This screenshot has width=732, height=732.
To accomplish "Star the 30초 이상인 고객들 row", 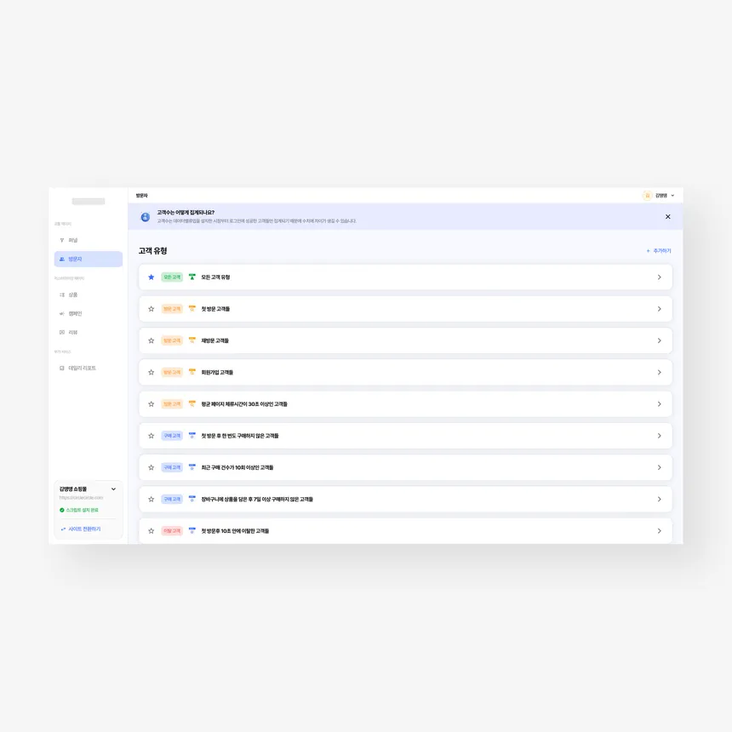I will 152,404.
